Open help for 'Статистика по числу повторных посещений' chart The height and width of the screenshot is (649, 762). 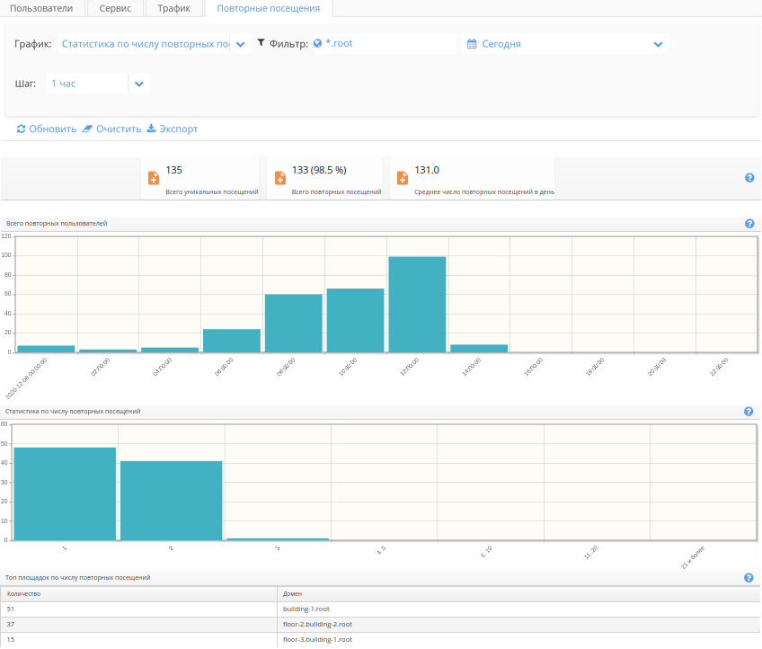point(749,412)
